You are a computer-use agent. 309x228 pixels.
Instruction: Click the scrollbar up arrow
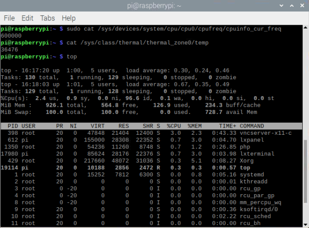click(x=306, y=28)
